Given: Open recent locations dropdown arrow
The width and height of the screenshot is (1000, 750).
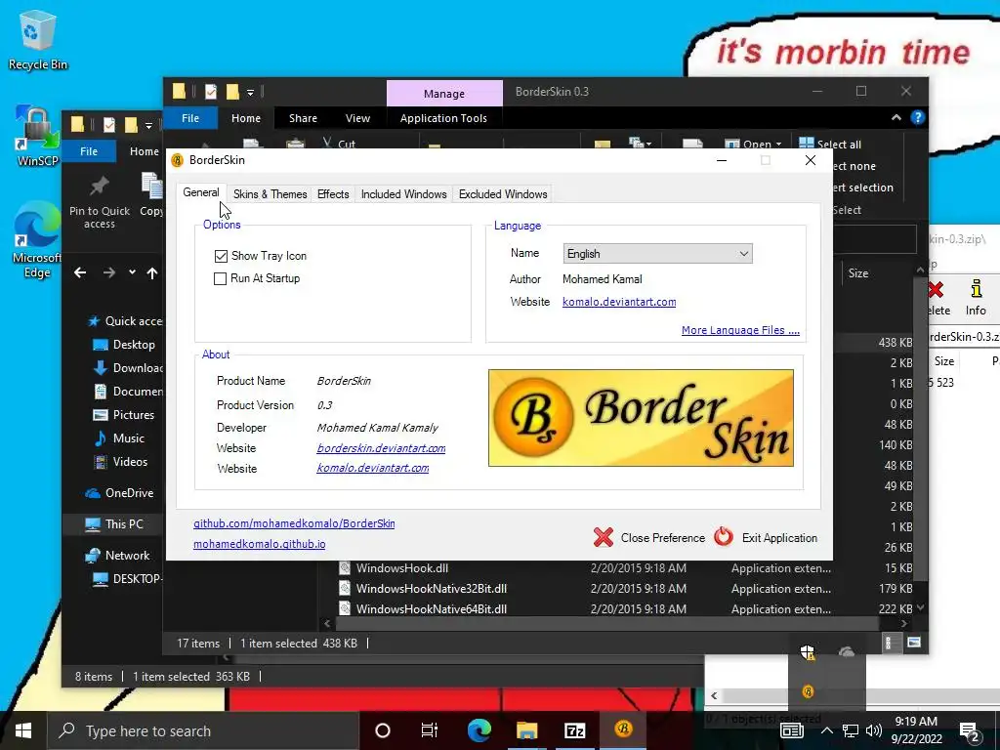Looking at the screenshot, I should [132, 272].
